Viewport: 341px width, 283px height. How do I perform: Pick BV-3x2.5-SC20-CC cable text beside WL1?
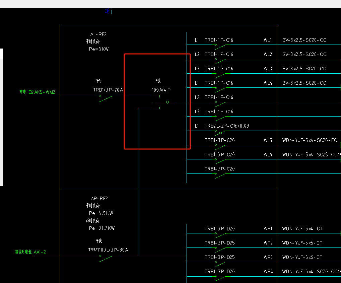(304, 40)
